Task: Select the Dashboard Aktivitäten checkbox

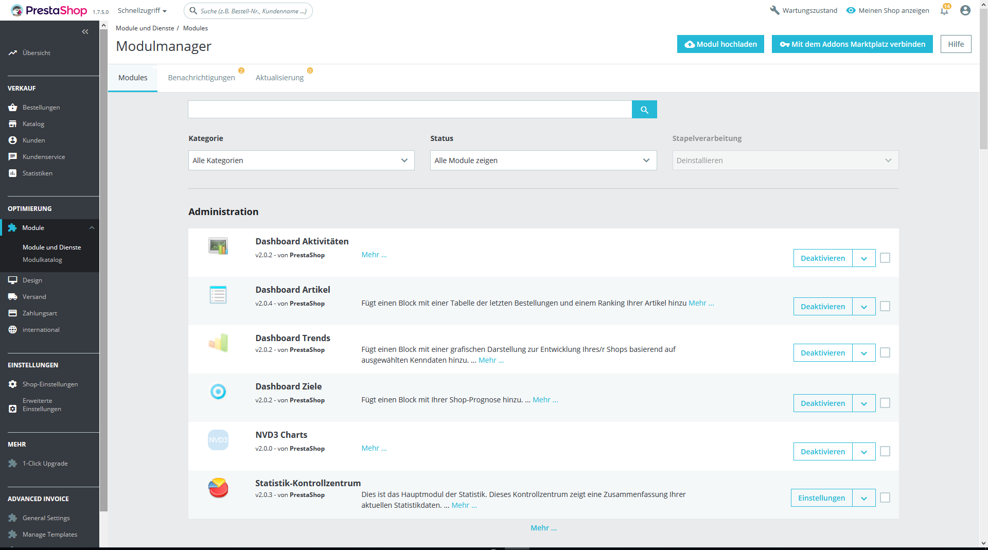Action: [885, 258]
